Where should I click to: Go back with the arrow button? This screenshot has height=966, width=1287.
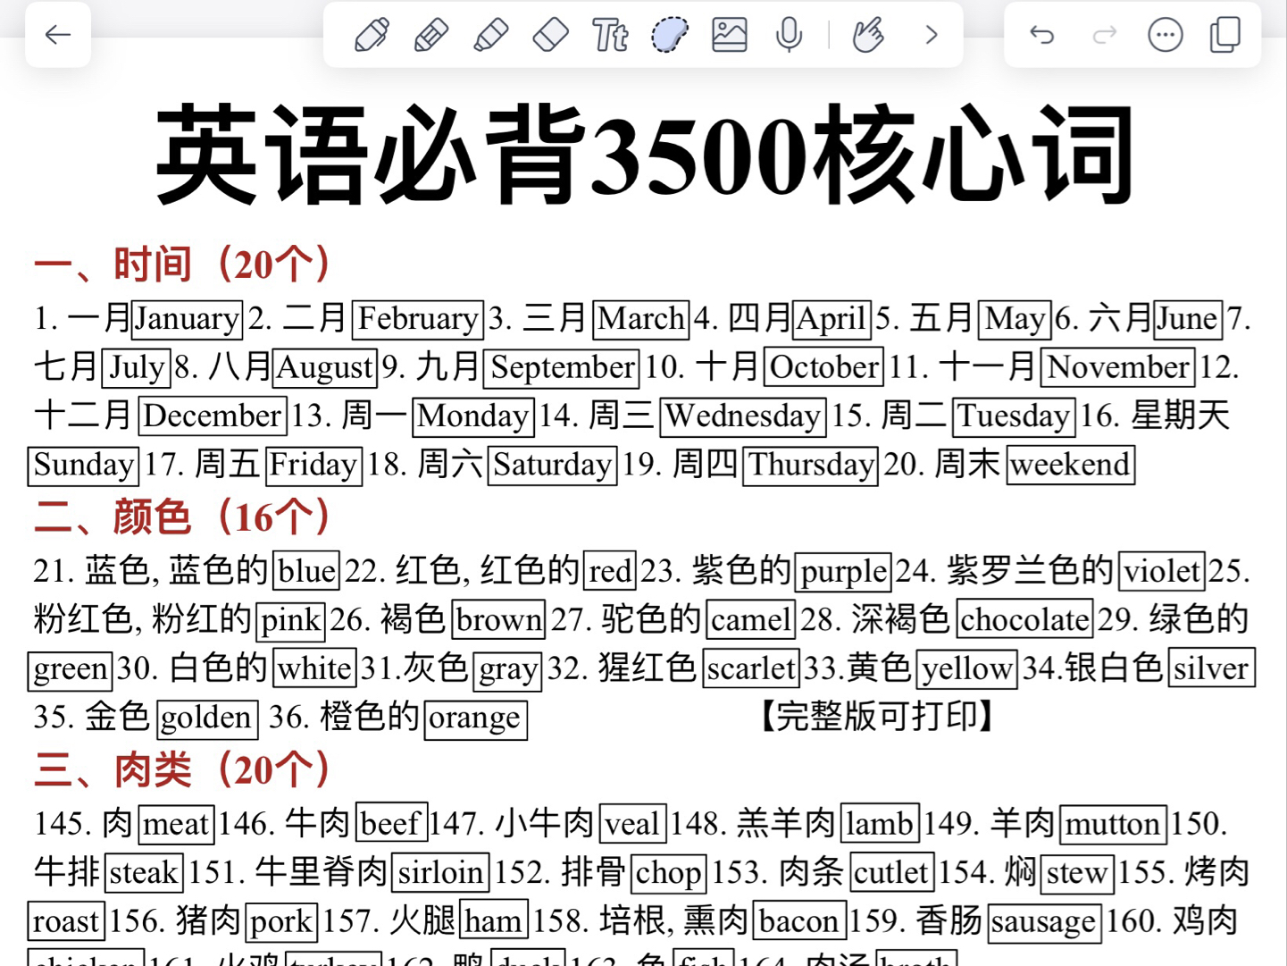point(58,35)
